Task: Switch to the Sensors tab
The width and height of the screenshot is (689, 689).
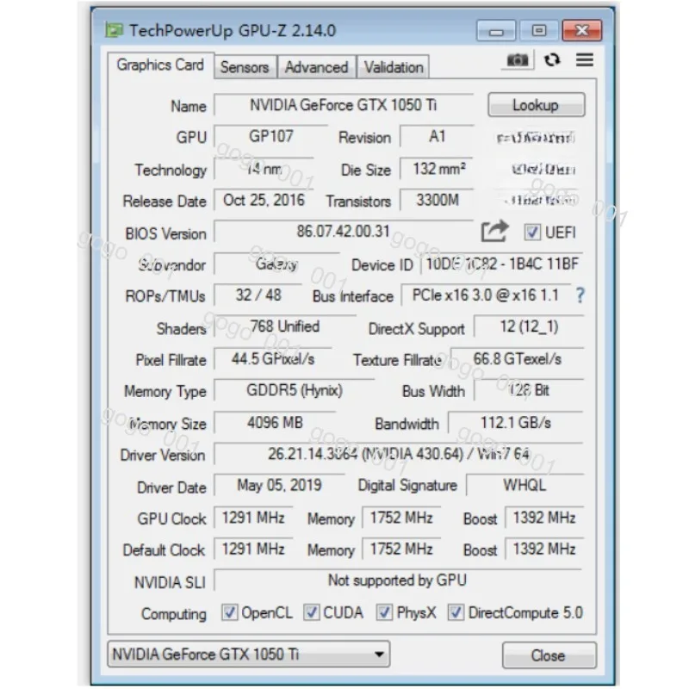Action: pos(245,67)
